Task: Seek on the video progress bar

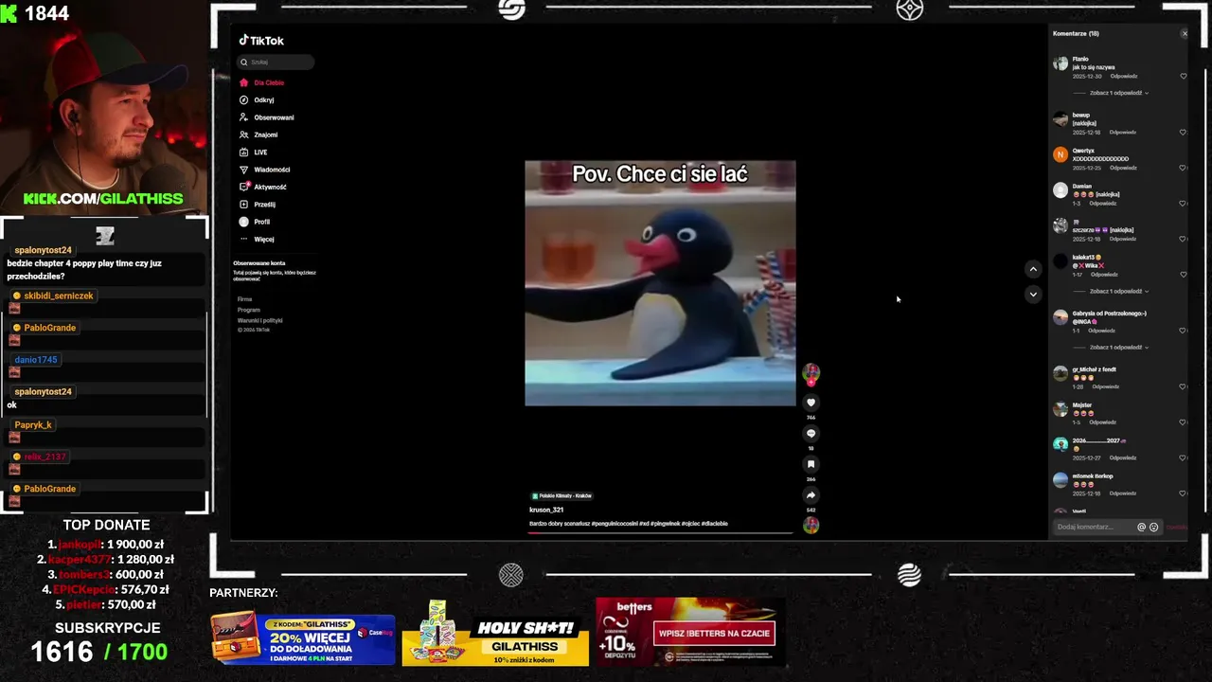Action: coord(660,532)
